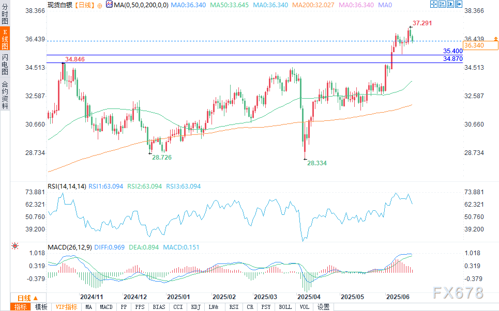This screenshot has height=311, width=499.
Task: Click the 36.340 current price label
Action: point(474,46)
